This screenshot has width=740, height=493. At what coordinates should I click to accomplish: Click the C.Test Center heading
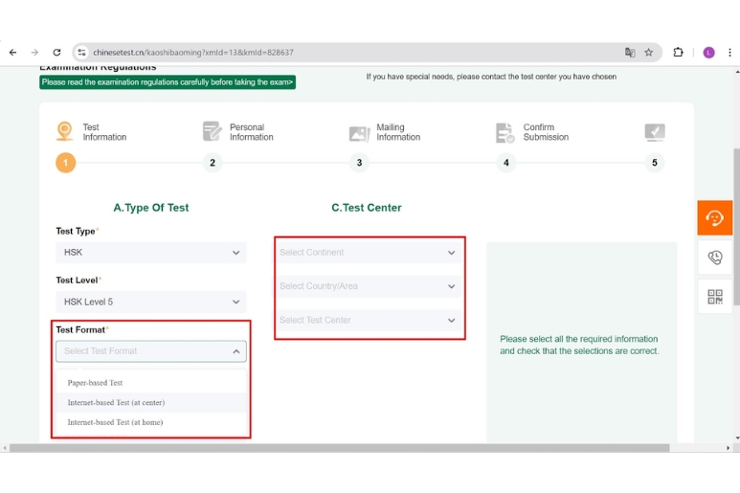coord(367,208)
